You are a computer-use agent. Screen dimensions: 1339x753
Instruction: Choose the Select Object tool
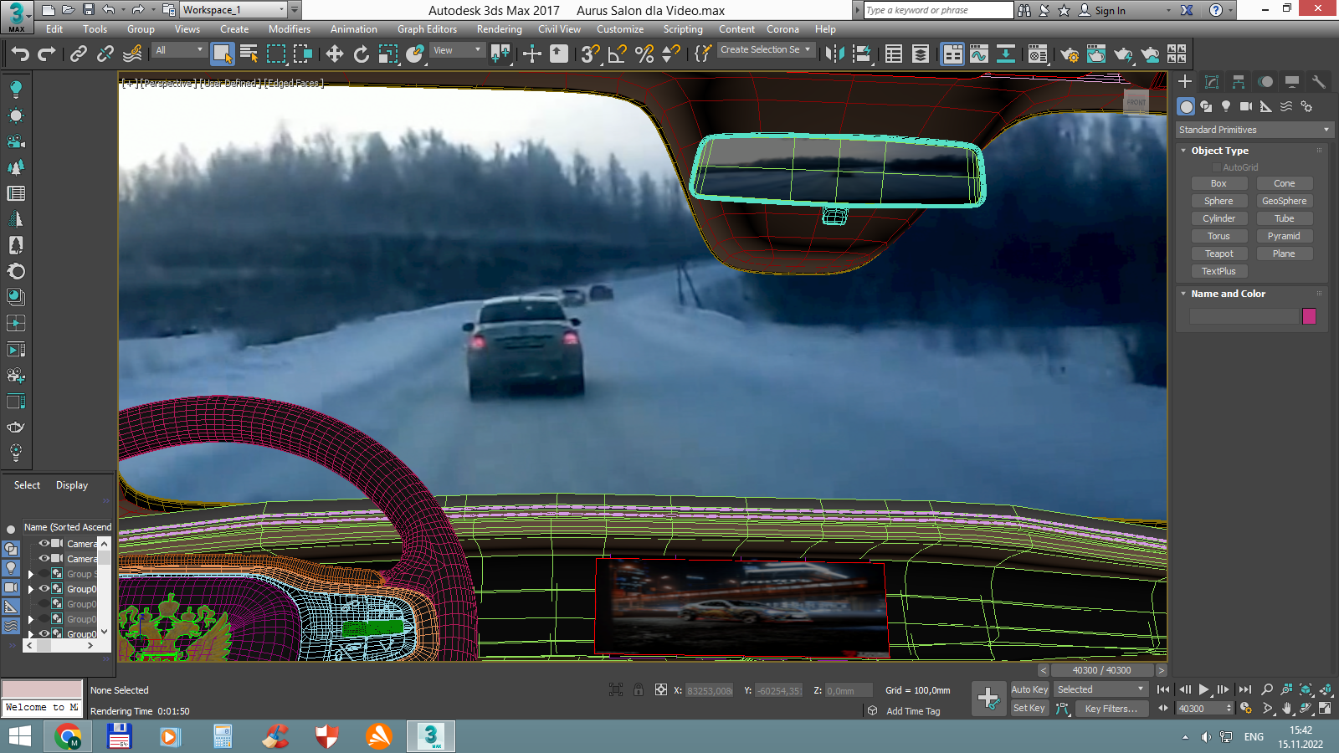tap(223, 54)
